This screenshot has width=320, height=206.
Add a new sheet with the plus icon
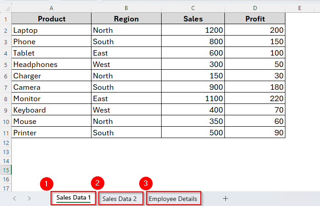pos(225,198)
